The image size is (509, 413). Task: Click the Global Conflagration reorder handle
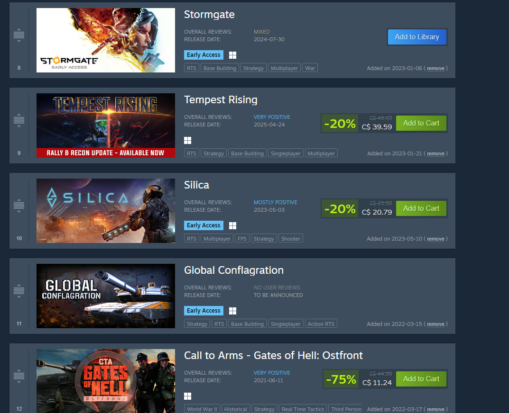tap(19, 291)
